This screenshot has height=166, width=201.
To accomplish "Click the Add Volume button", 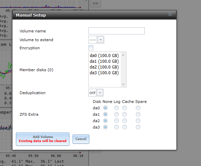I will pyautogui.click(x=43, y=139).
